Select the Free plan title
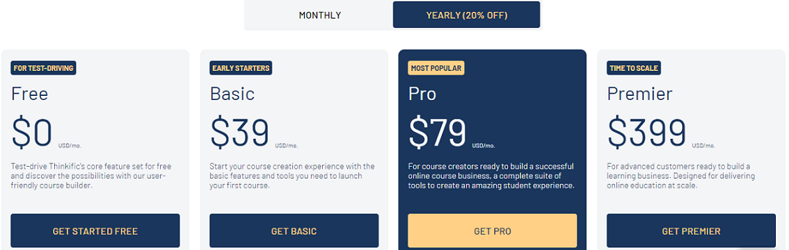This screenshot has height=250, width=789. (x=30, y=94)
